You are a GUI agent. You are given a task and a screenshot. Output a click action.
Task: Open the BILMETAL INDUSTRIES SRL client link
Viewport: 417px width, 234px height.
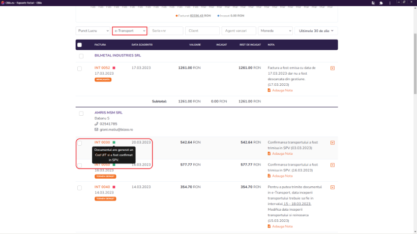[x=117, y=55]
